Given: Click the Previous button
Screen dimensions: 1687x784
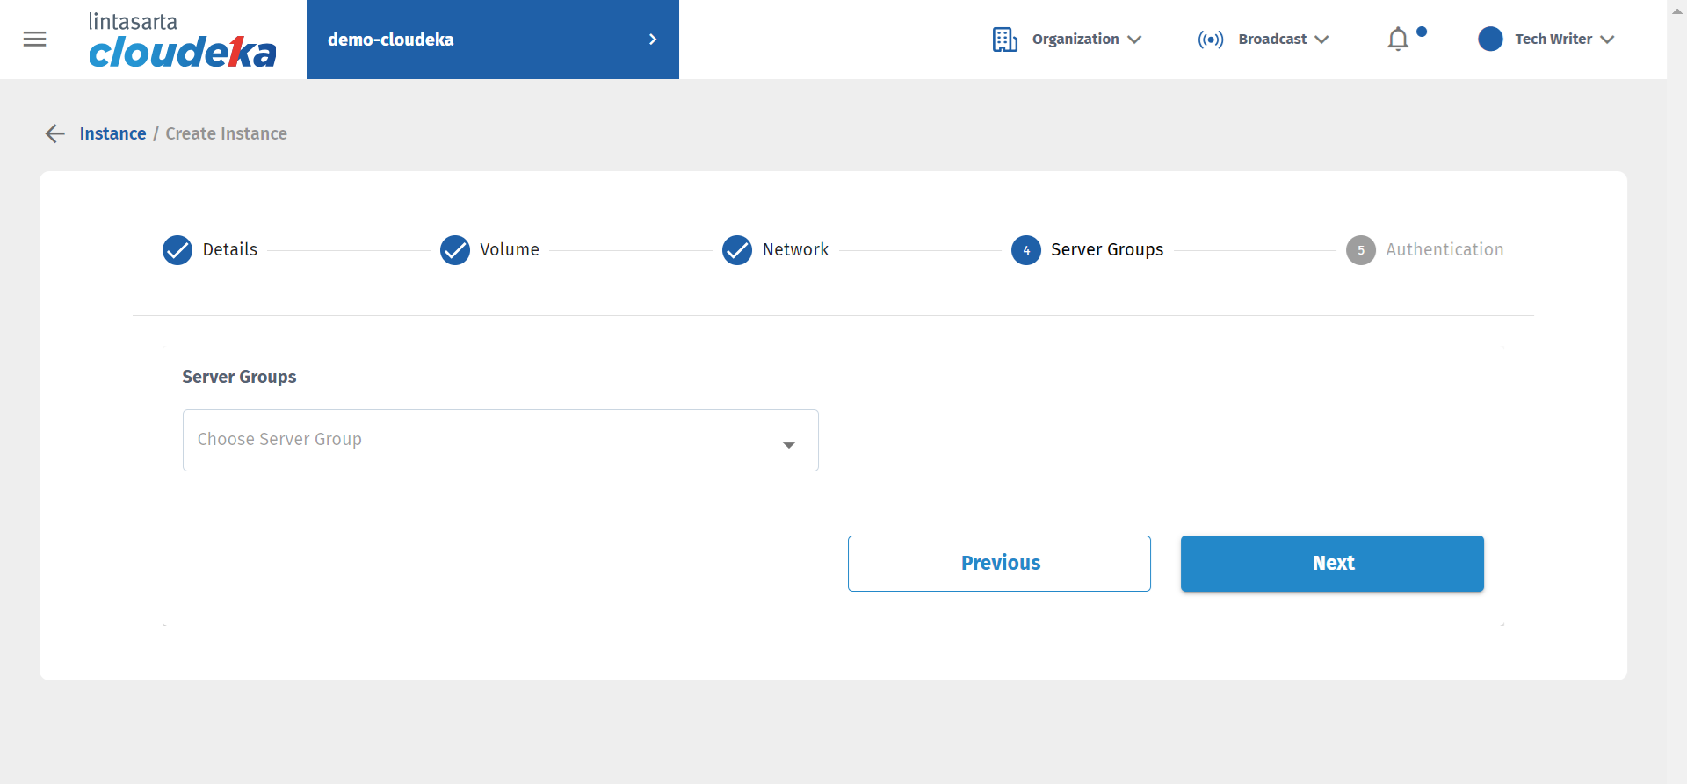Looking at the screenshot, I should coord(999,564).
